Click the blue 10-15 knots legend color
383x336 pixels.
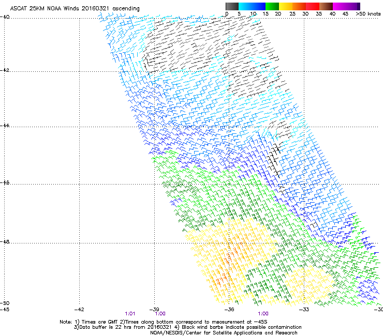(259, 6)
